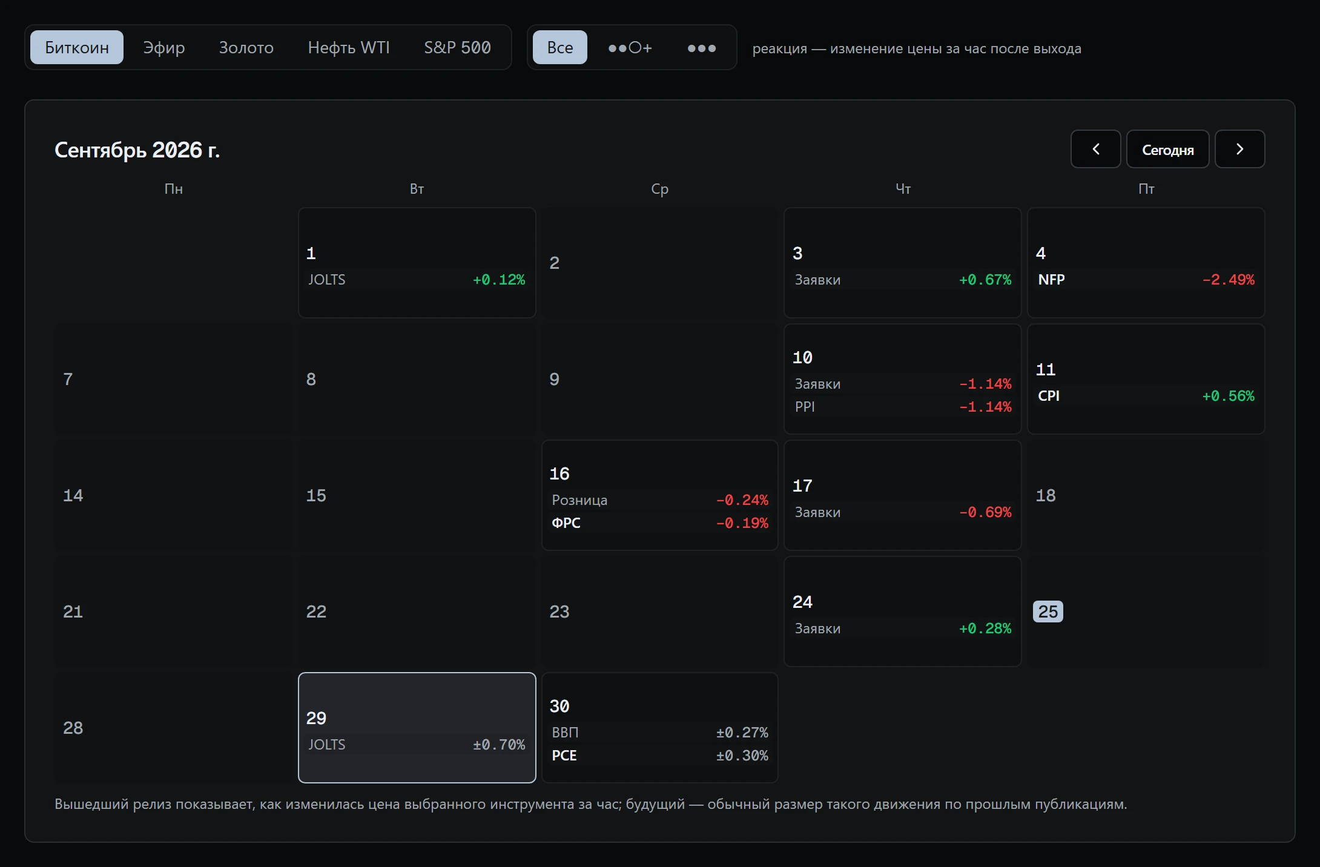
Task: Open the September 29 day cell
Action: (x=417, y=728)
